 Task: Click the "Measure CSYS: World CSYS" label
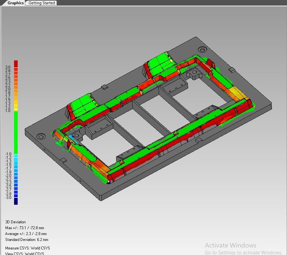click(27, 248)
